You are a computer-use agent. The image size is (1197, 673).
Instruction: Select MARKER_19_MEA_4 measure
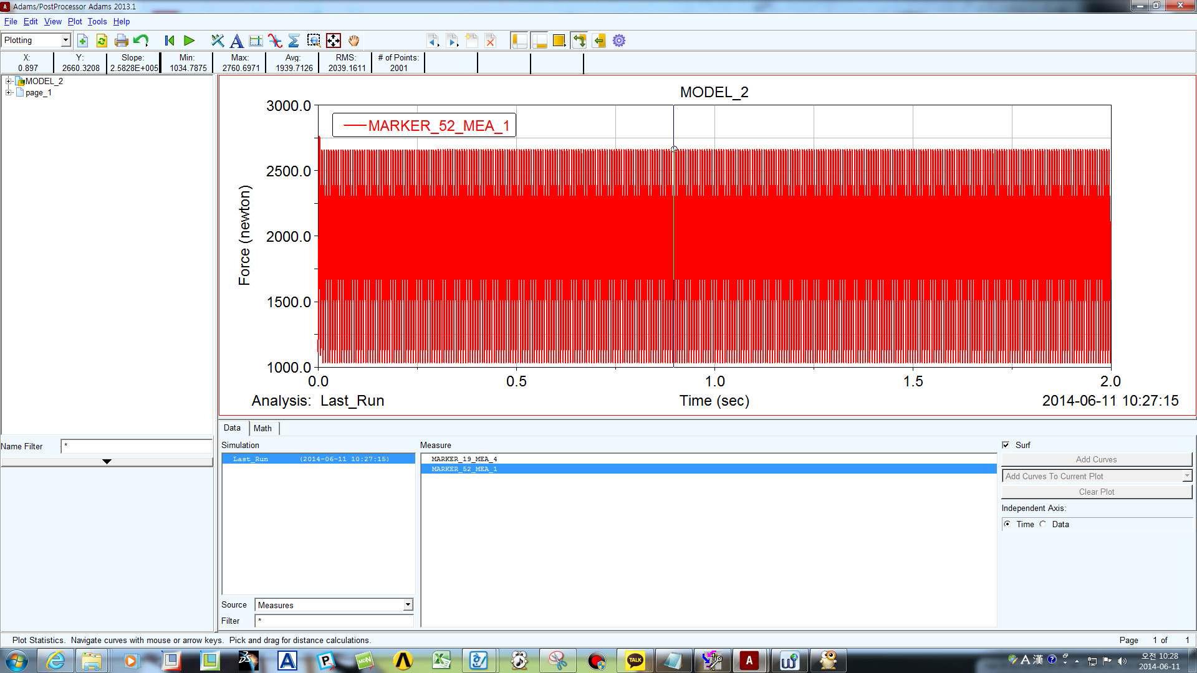click(709, 459)
